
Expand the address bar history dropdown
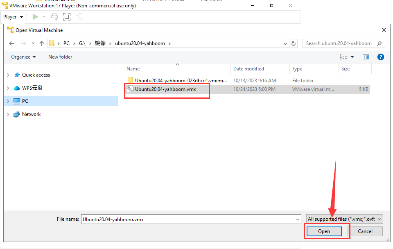point(285,44)
